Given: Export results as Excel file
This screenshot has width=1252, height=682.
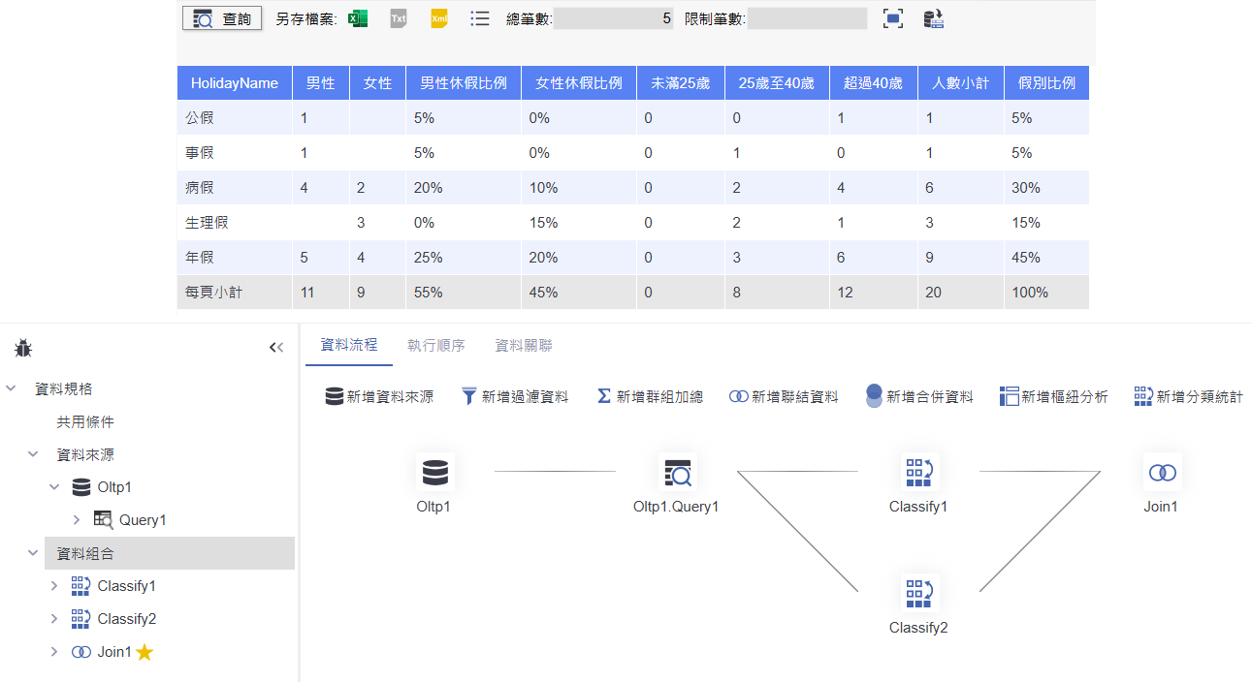Looking at the screenshot, I should tap(358, 18).
